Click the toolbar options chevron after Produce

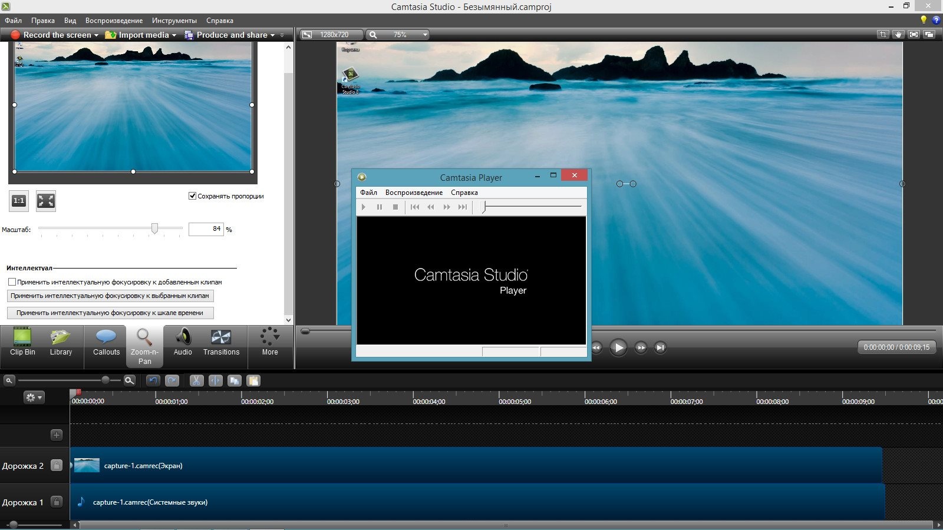[282, 35]
